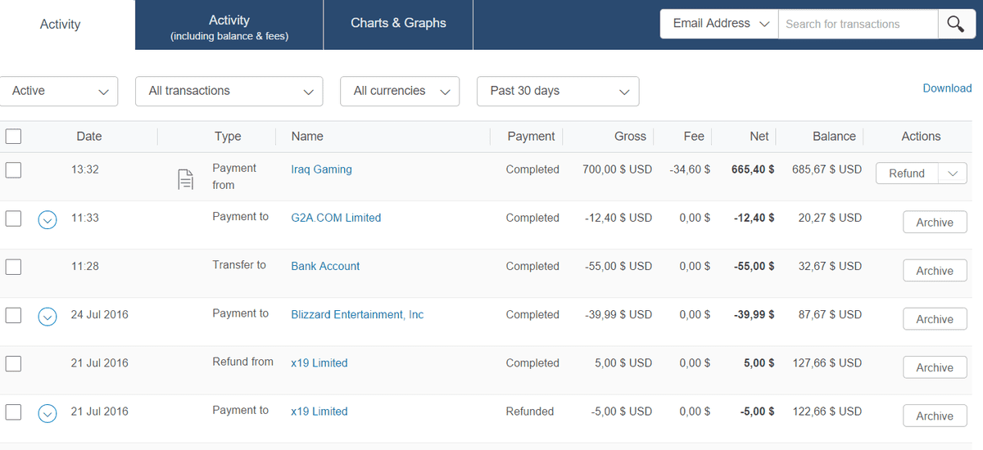Select the Bank Account transfer checkbox
The image size is (983, 450).
[x=13, y=267]
